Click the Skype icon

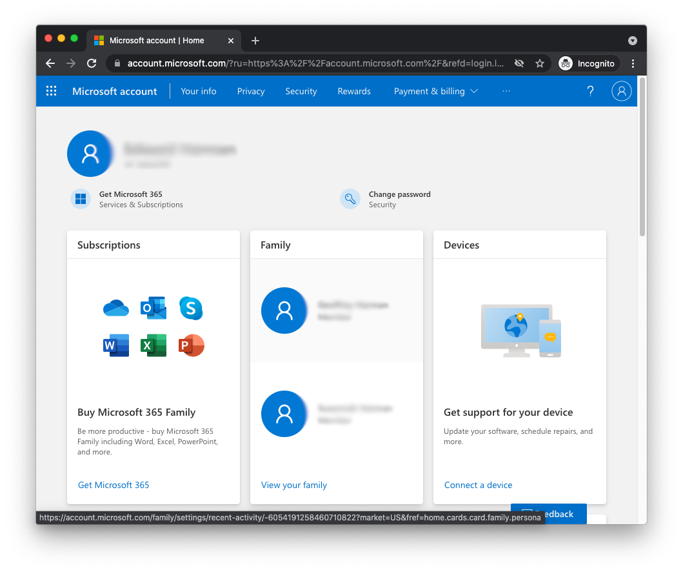[191, 308]
